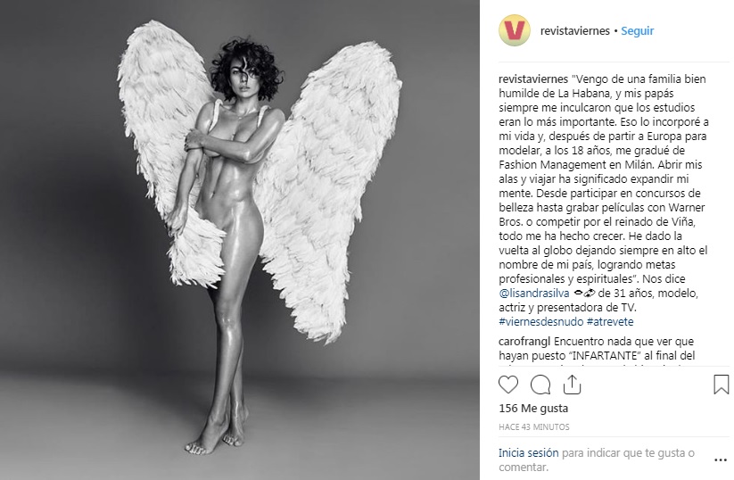Click the Inicia sesión login link
Viewport: 734px width, 480px height.
pos(529,453)
